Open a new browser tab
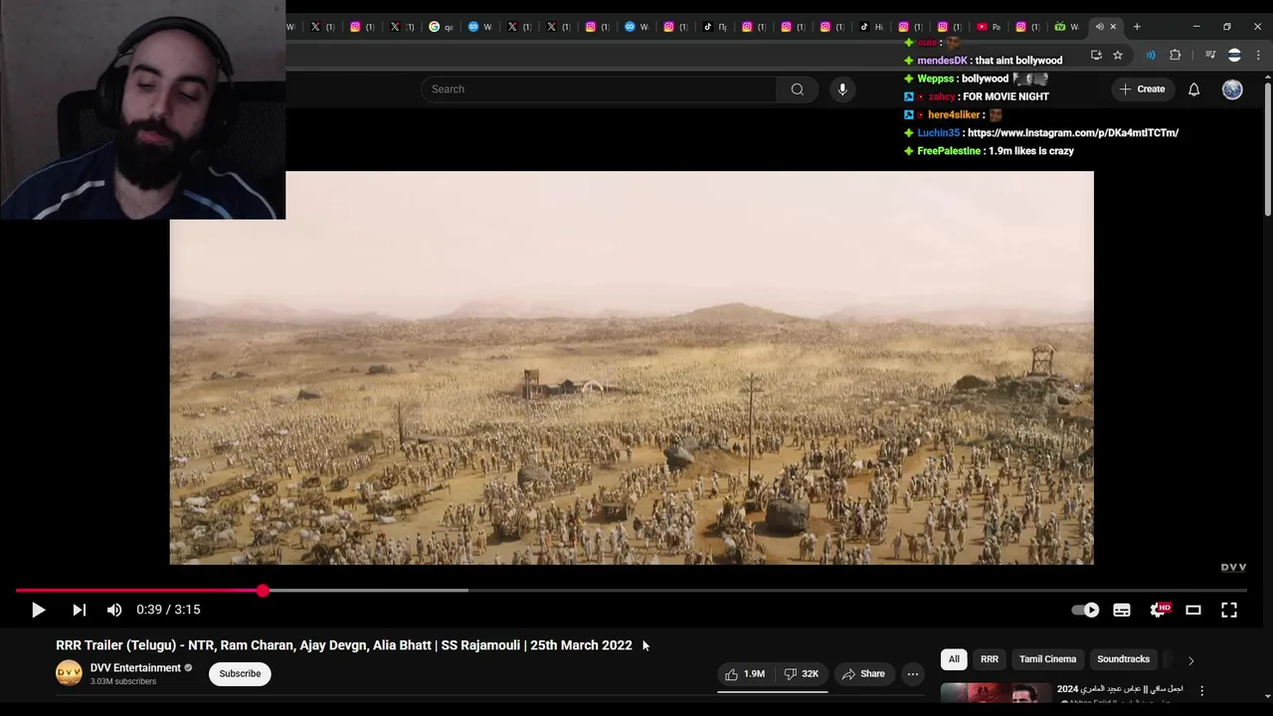Screen dimensions: 1273x716 click(x=1137, y=27)
